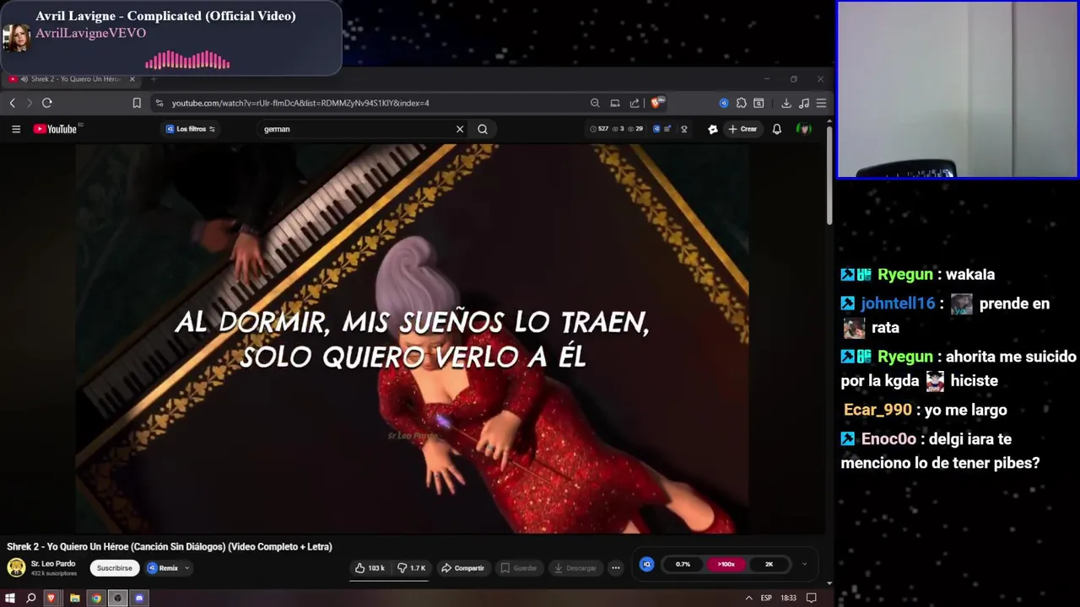Click the video player to pause
This screenshot has height=607, width=1080.
(x=412, y=337)
